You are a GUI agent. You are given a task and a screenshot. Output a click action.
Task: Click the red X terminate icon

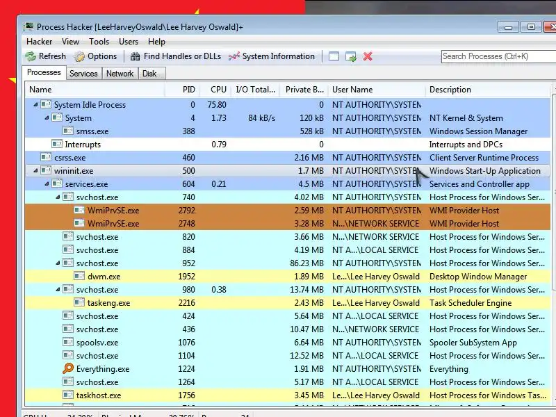pos(368,56)
